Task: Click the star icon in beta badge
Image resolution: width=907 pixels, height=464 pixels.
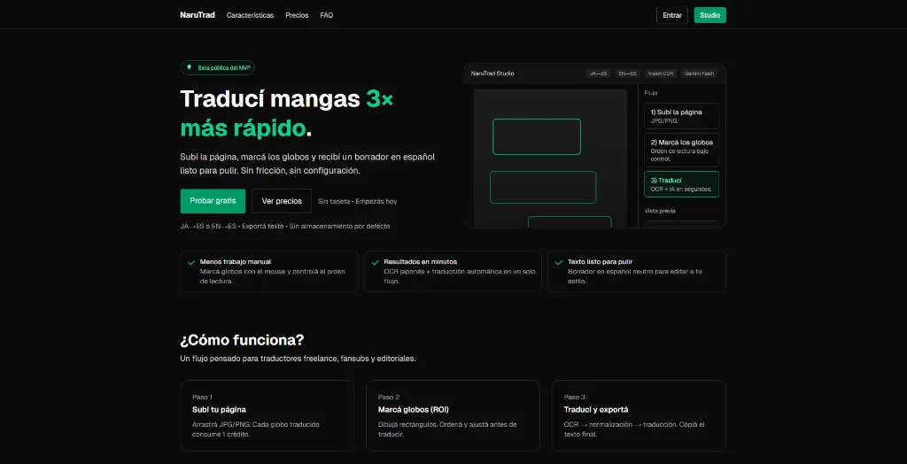Action: 189,67
